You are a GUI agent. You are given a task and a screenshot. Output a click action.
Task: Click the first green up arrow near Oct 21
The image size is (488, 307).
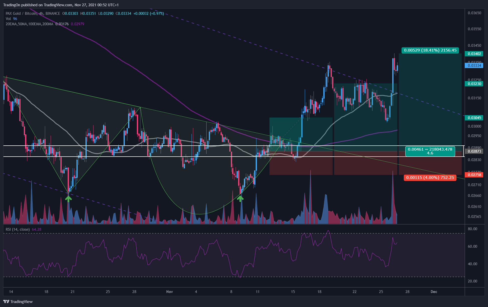coord(68,199)
